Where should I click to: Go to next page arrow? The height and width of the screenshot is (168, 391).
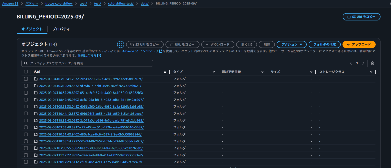click(363, 63)
